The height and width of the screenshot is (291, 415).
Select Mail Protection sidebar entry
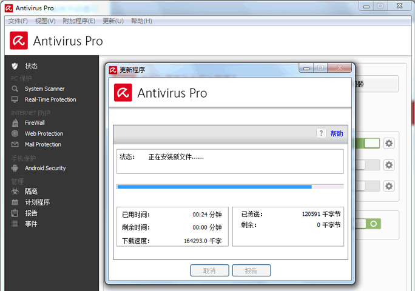point(43,144)
